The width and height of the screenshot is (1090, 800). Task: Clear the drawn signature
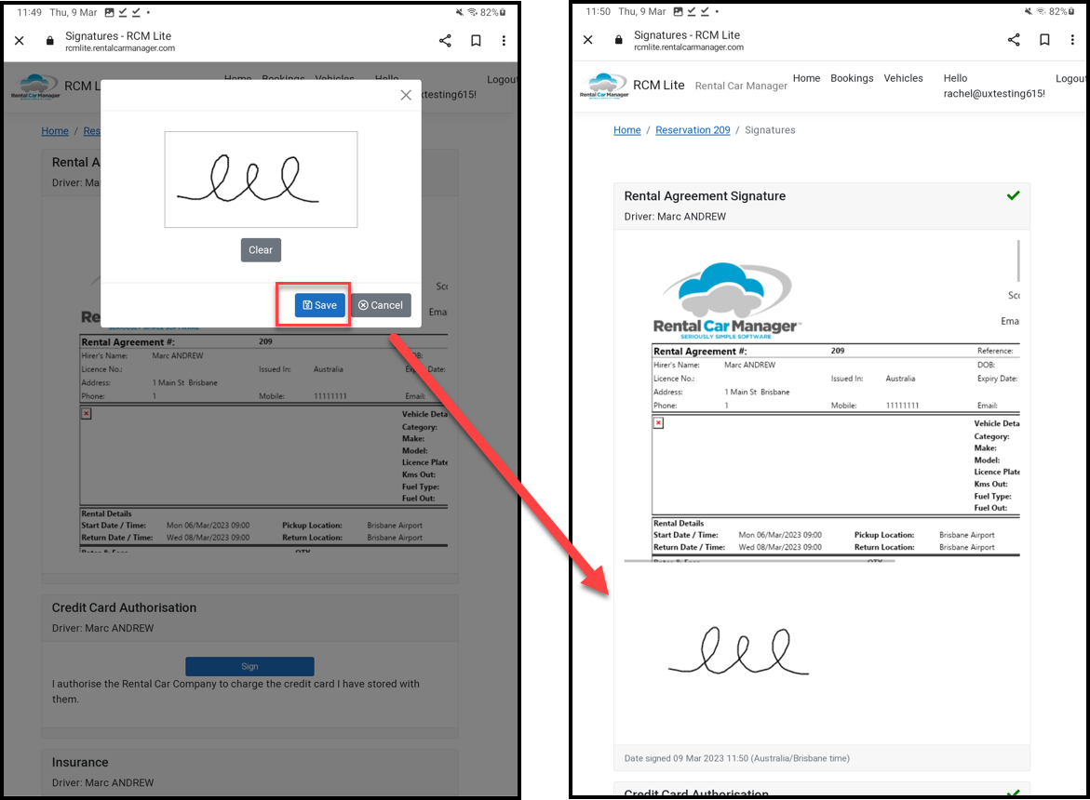(x=261, y=250)
